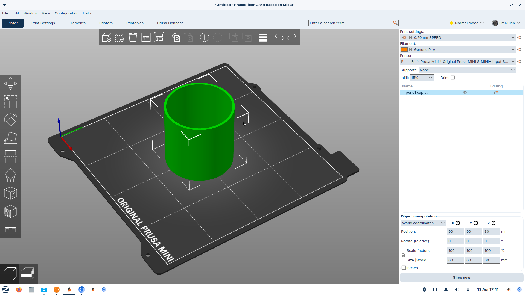Click the Arrange selection icon
The height and width of the screenshot is (295, 525).
[159, 37]
